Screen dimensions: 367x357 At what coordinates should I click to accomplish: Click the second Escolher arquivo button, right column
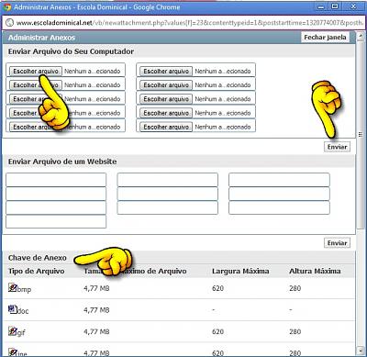coord(166,85)
